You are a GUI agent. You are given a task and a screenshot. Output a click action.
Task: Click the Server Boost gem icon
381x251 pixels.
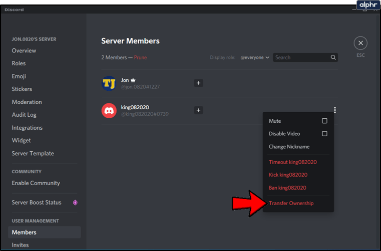(x=75, y=203)
